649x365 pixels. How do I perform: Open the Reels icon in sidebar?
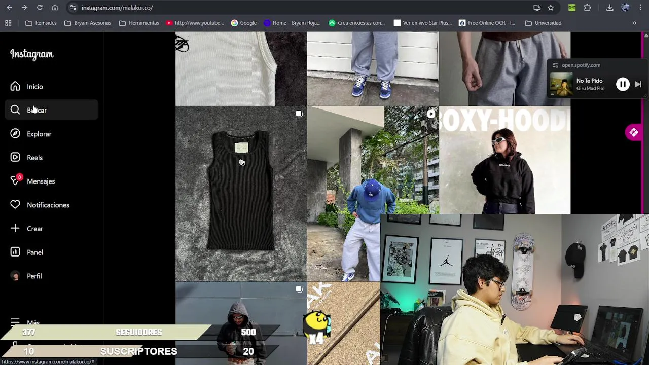15,158
